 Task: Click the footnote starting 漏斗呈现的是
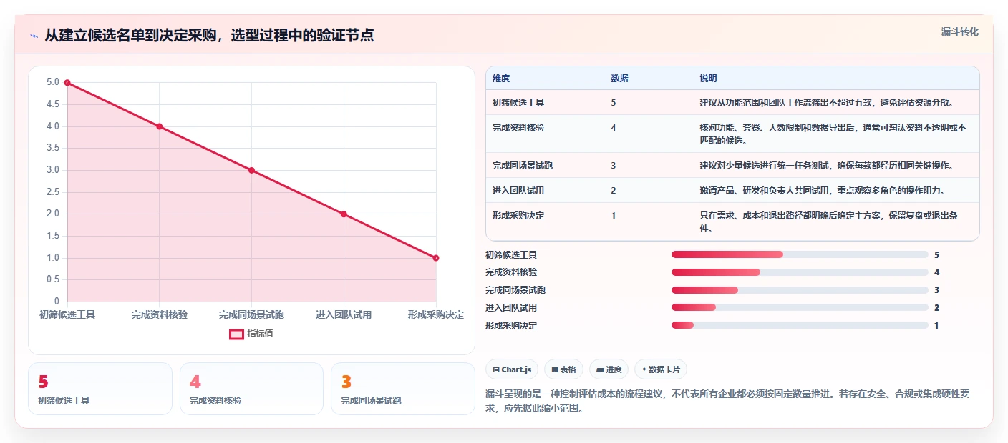727,402
